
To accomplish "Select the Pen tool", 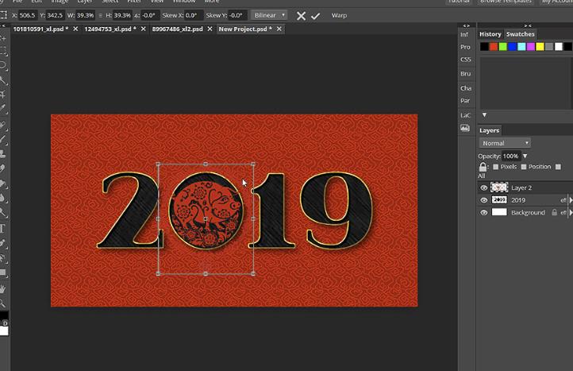I will (x=3, y=243).
